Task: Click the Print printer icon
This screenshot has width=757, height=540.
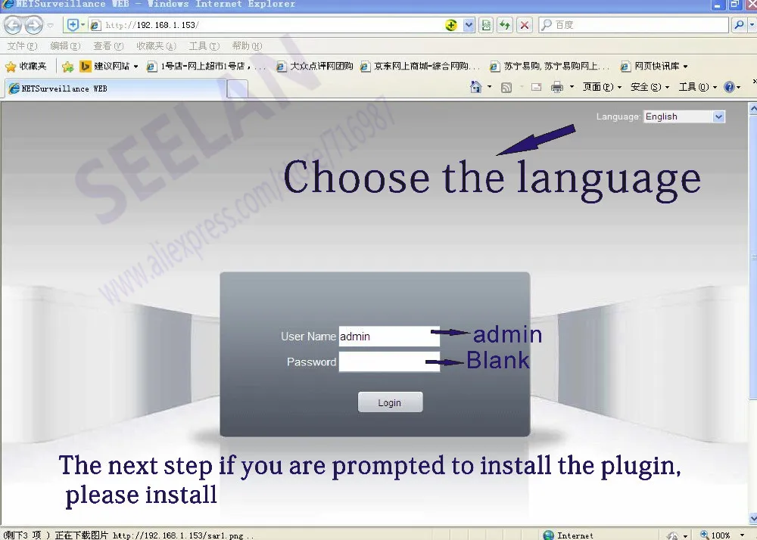Action: coord(557,87)
